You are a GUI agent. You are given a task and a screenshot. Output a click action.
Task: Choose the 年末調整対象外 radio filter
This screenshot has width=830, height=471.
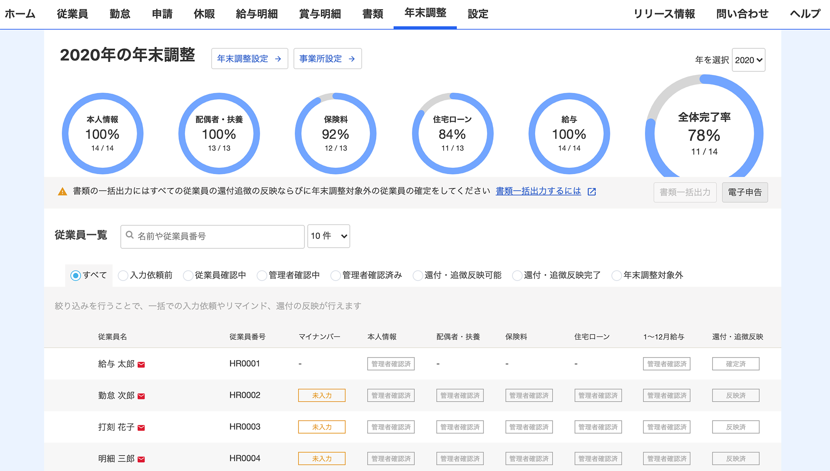pyautogui.click(x=616, y=276)
